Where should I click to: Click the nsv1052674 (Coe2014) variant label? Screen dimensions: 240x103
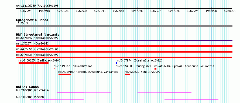coord(32,43)
